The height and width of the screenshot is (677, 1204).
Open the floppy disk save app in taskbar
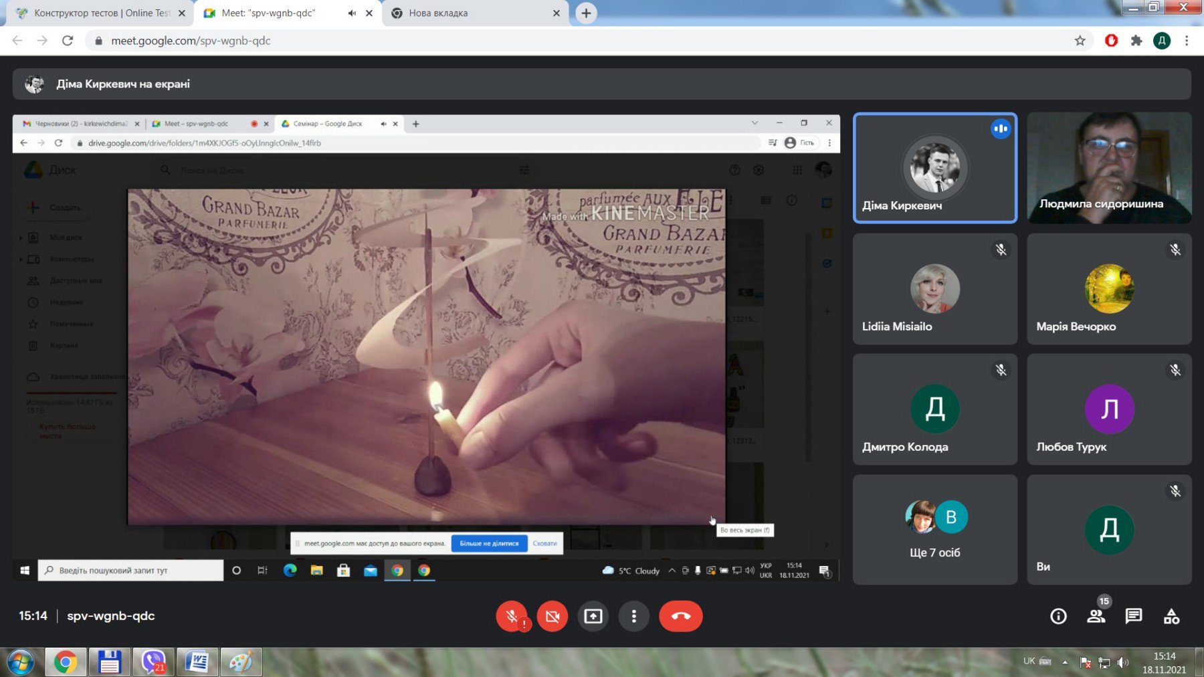tap(109, 662)
